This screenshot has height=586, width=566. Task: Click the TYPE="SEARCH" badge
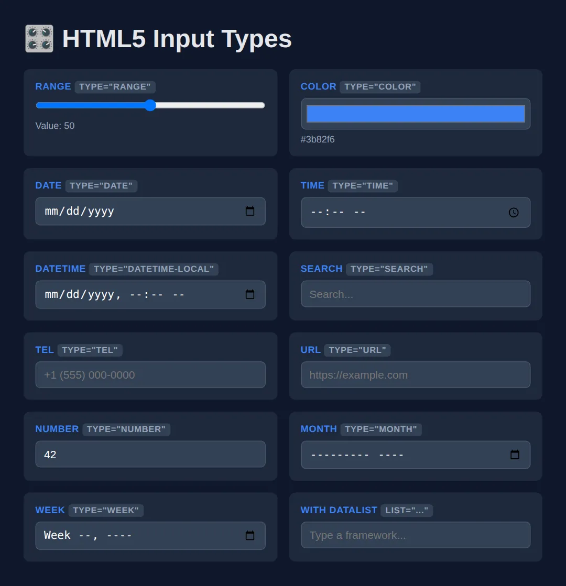pyautogui.click(x=389, y=269)
